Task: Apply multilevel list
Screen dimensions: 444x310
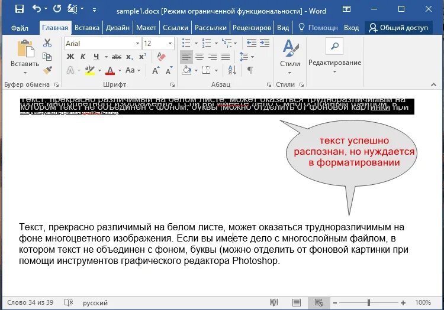Action: pos(227,43)
